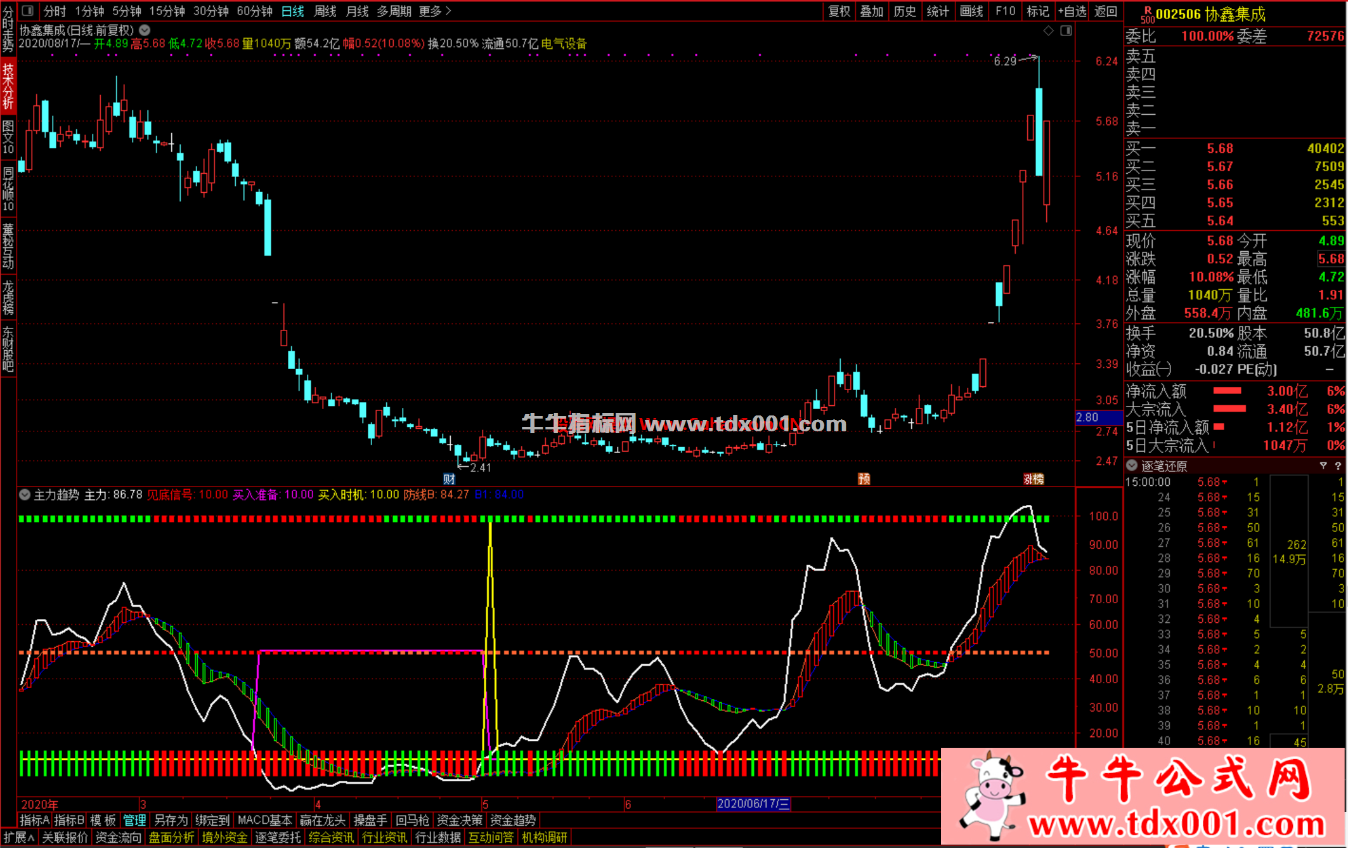
Task: Apply the 赢在龙头 template
Action: pyautogui.click(x=322, y=820)
